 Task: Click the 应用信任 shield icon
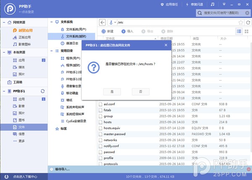(163, 5)
